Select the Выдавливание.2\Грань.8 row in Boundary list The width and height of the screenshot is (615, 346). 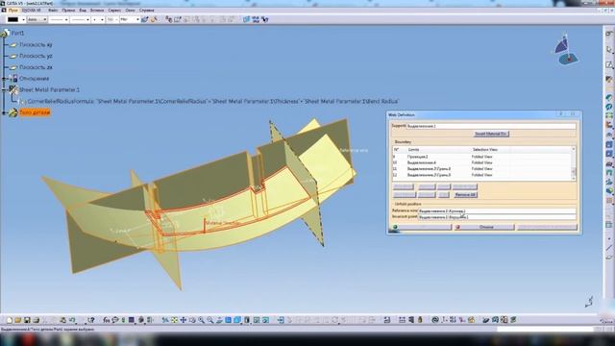(482, 169)
